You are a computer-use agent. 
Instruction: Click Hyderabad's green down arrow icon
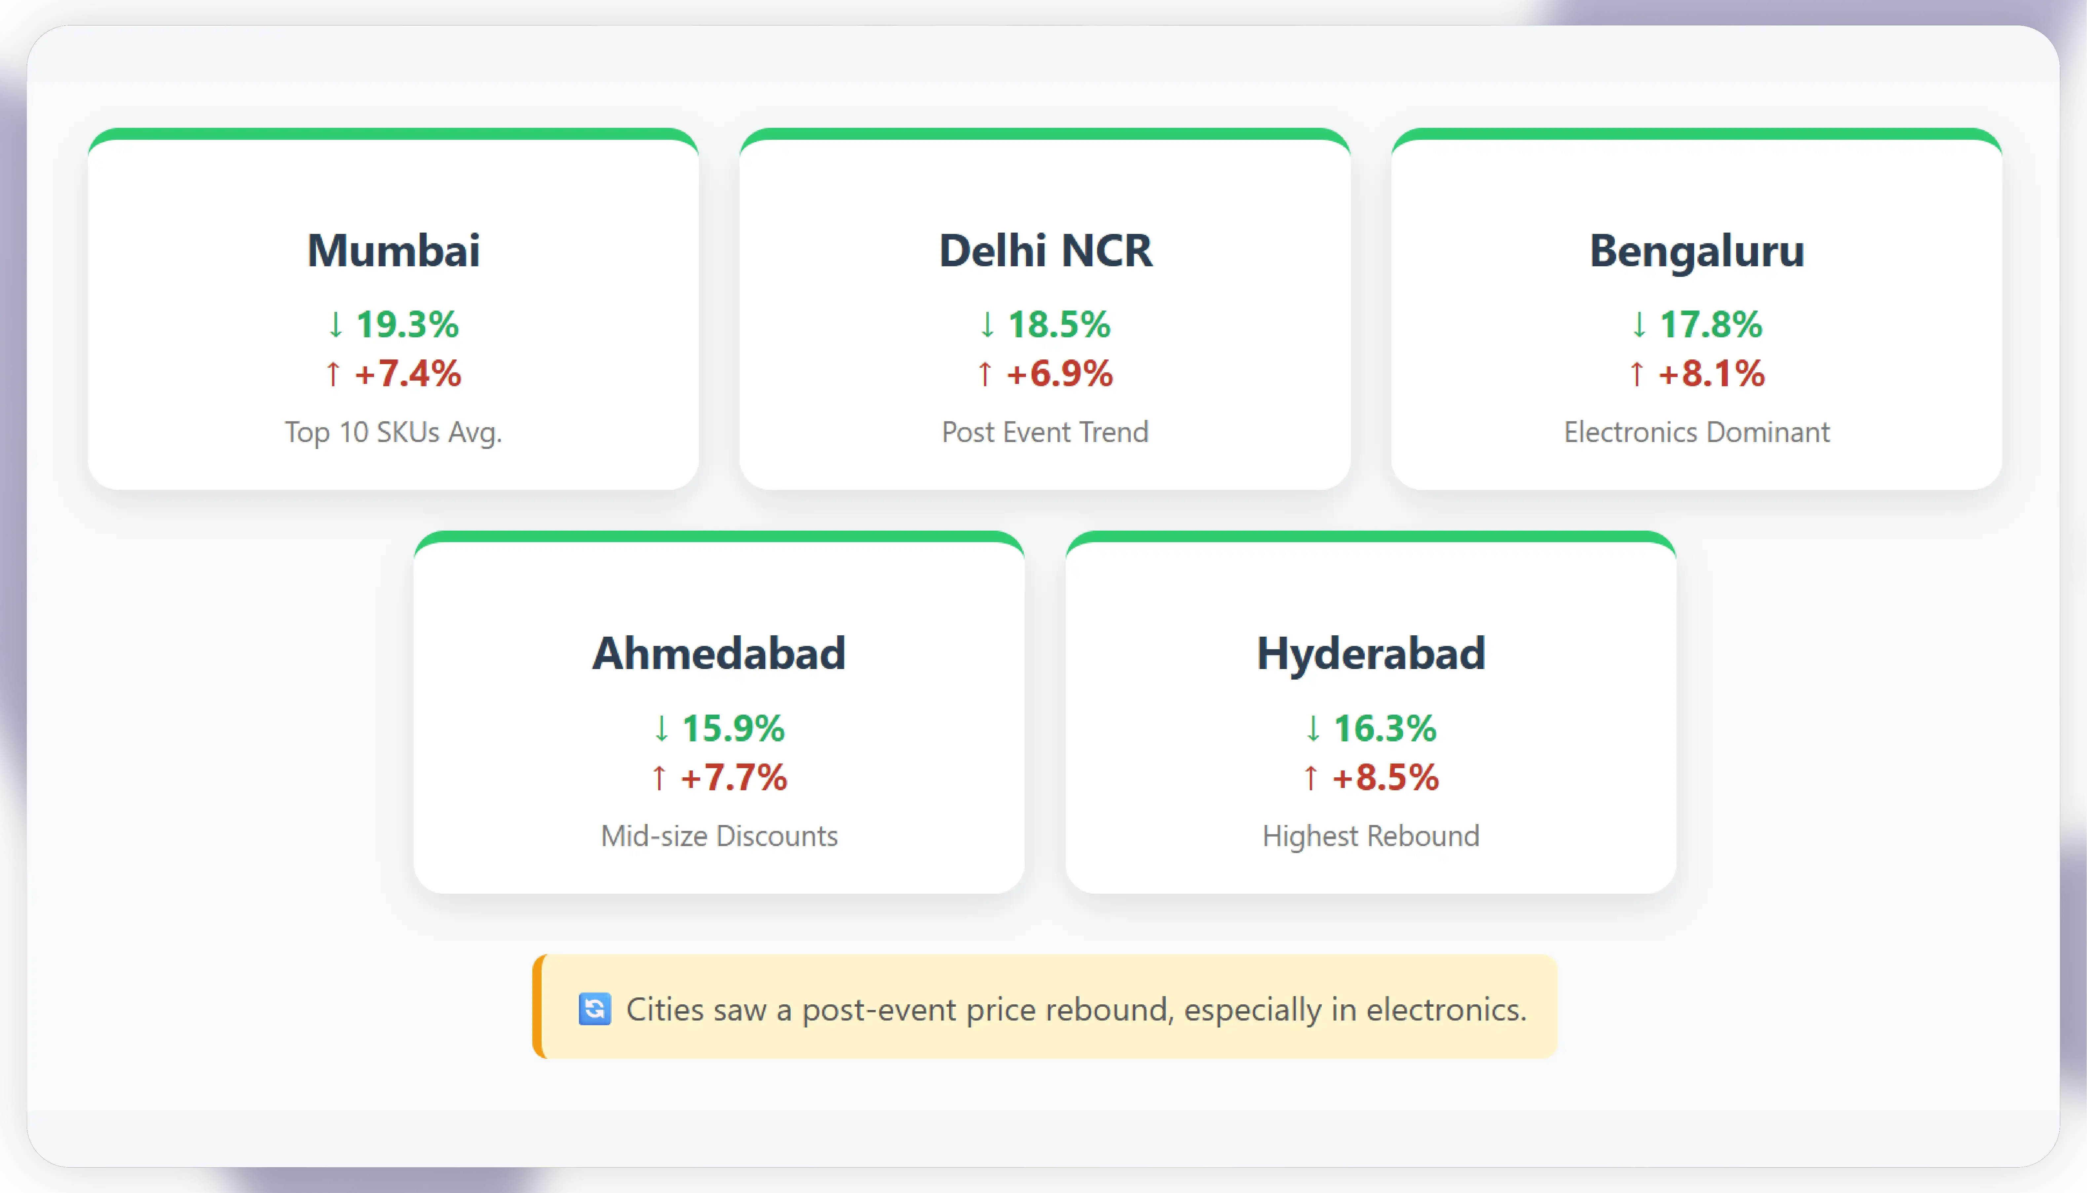pyautogui.click(x=1313, y=727)
